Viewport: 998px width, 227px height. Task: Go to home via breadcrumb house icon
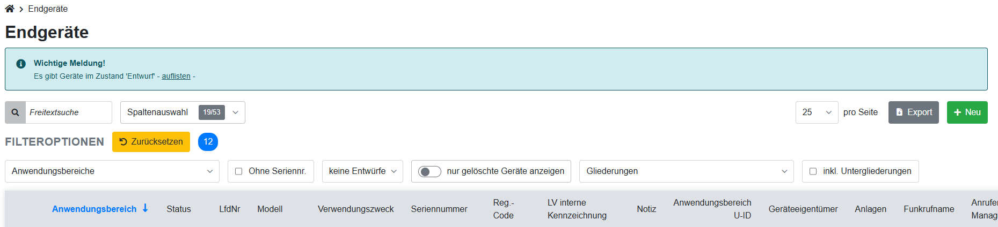point(10,9)
